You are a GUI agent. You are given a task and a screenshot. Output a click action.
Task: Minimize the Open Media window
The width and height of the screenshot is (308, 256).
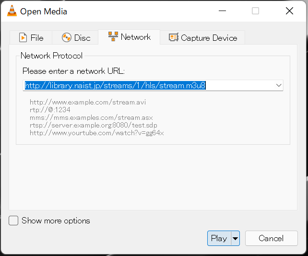point(222,11)
